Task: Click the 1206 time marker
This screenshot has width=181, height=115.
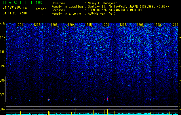Action: tap(106, 25)
